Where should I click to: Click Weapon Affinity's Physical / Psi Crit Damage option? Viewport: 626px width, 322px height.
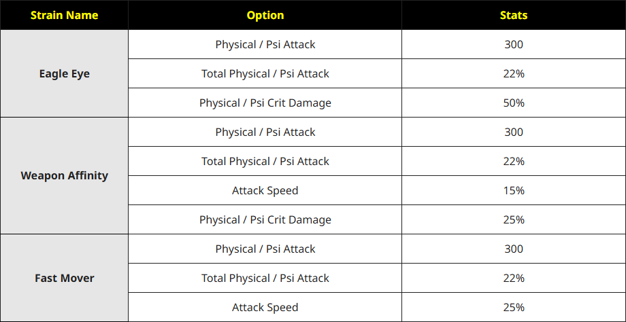(x=265, y=219)
